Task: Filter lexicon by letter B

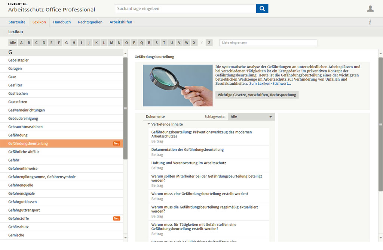Action: (x=29, y=43)
